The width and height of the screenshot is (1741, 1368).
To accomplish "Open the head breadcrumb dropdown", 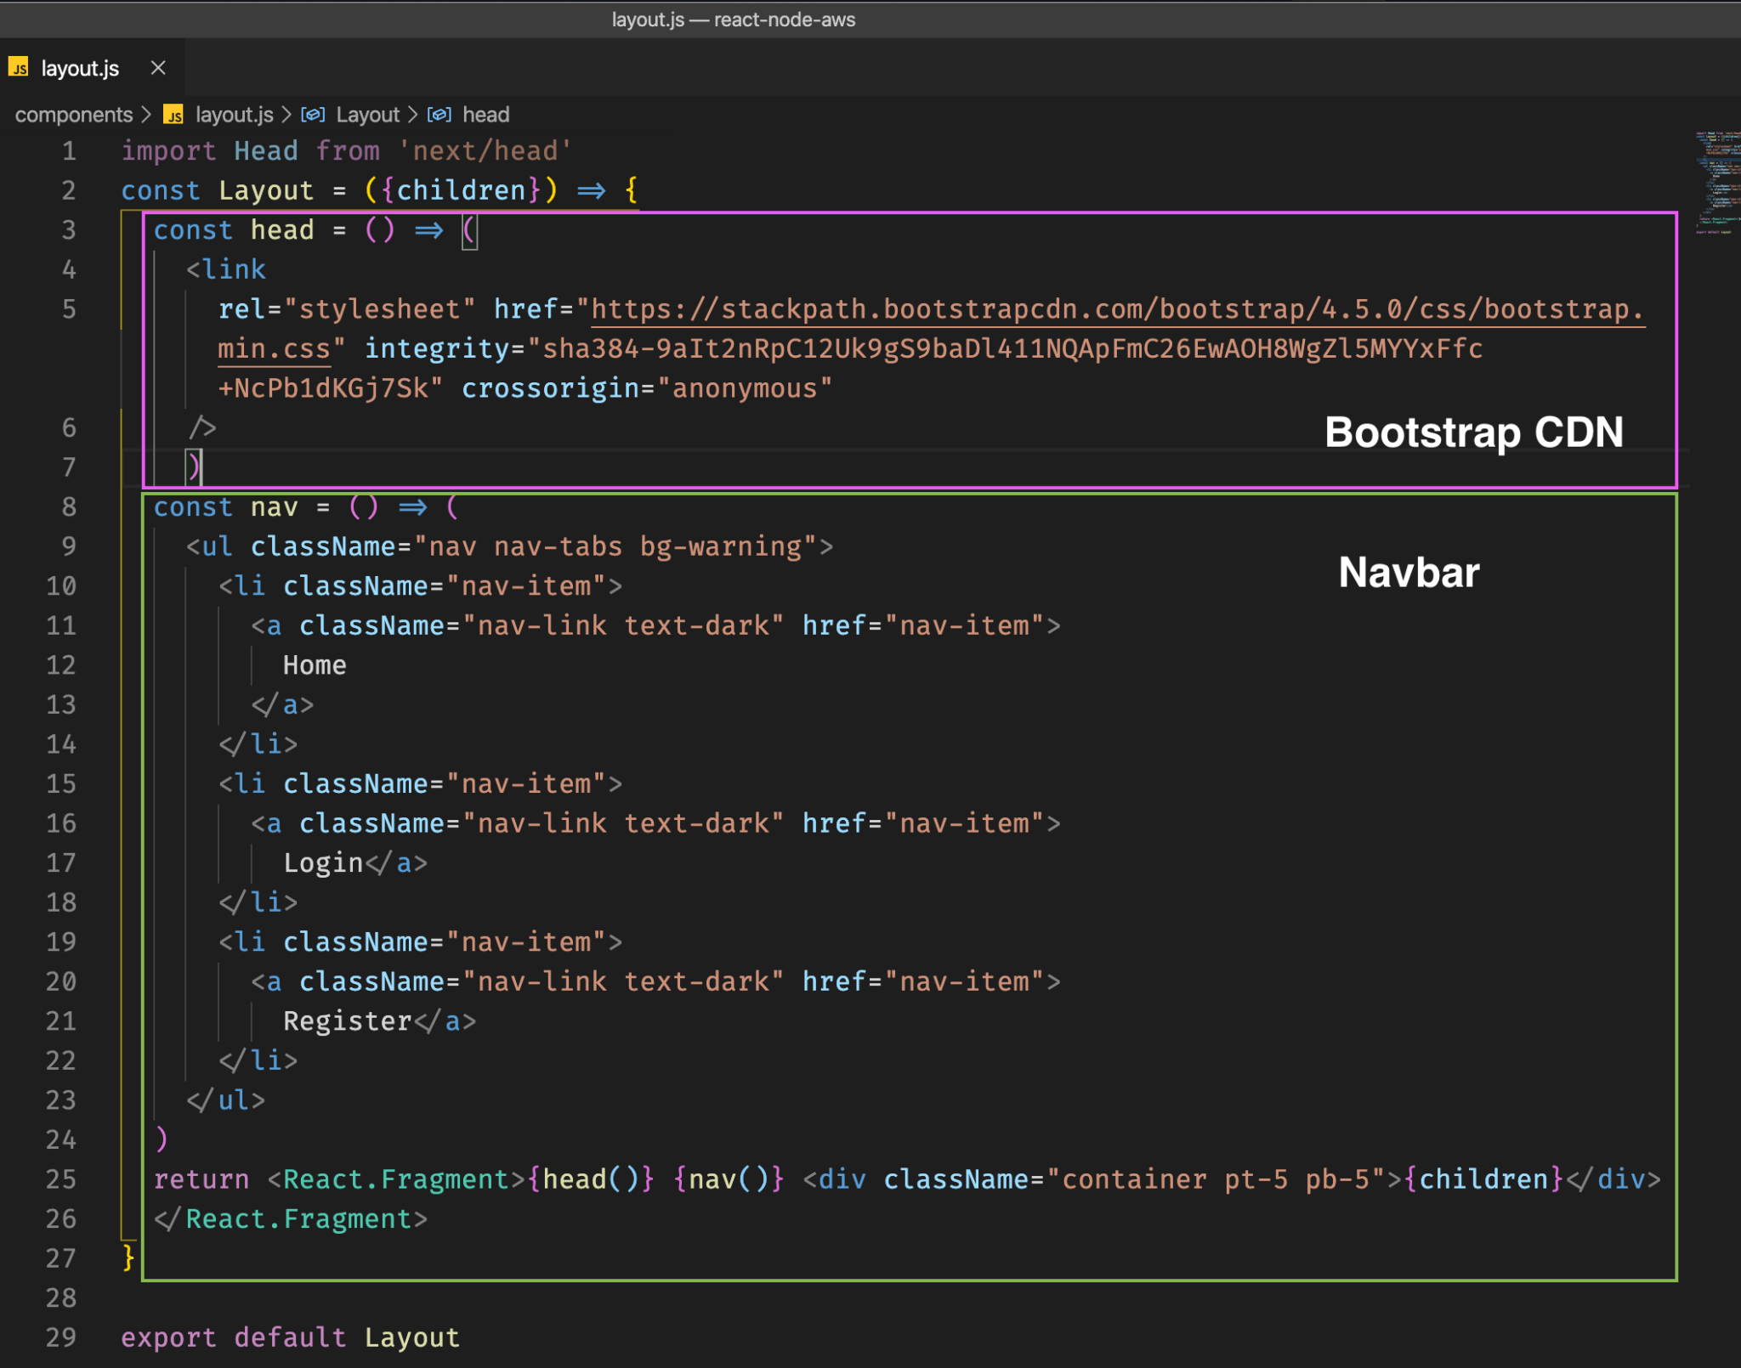I will (487, 115).
